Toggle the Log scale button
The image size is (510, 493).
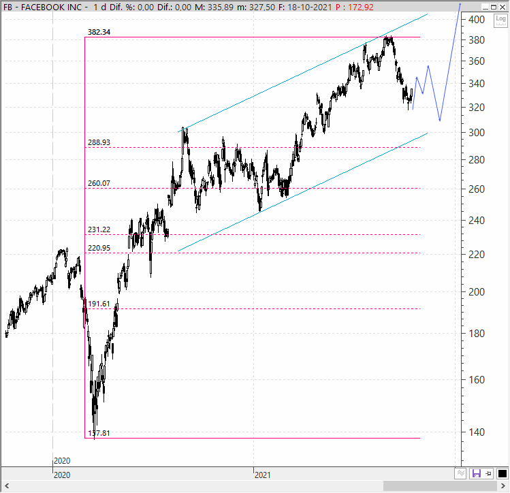pos(500,20)
